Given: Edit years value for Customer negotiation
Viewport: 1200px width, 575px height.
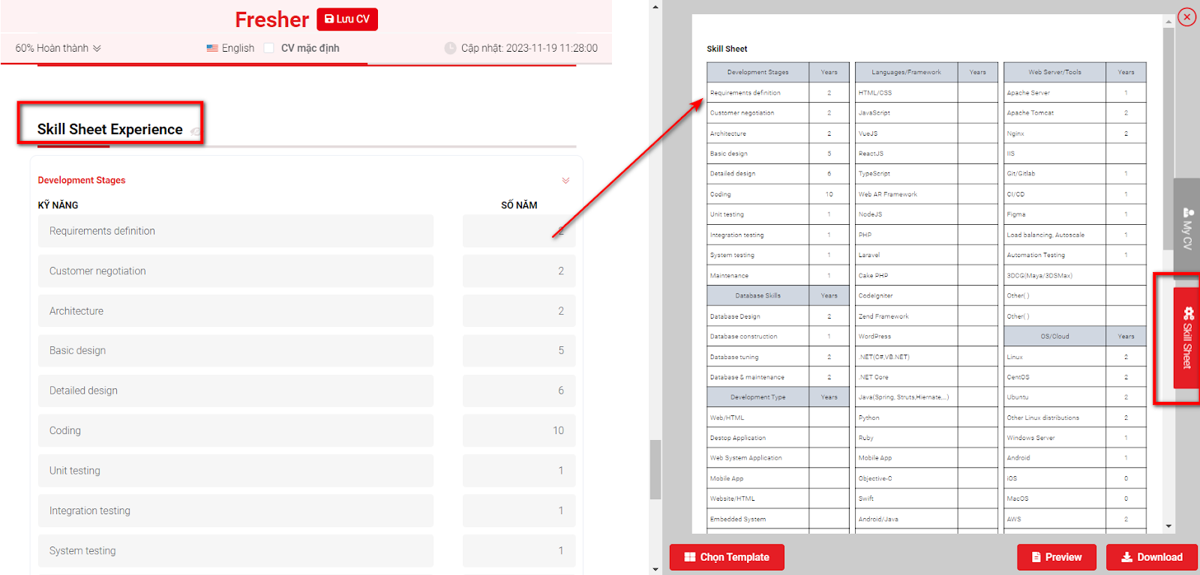Looking at the screenshot, I should click(x=519, y=271).
